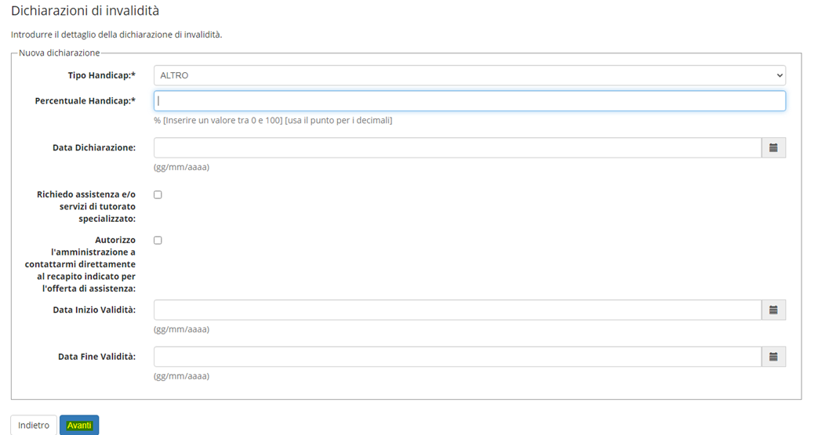The width and height of the screenshot is (814, 435).
Task: Check the Richiedo assistenza tutorato checkbox
Action: 158,194
